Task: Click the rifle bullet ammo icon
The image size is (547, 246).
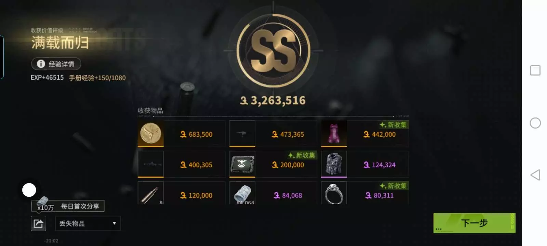Action: [x=150, y=193]
